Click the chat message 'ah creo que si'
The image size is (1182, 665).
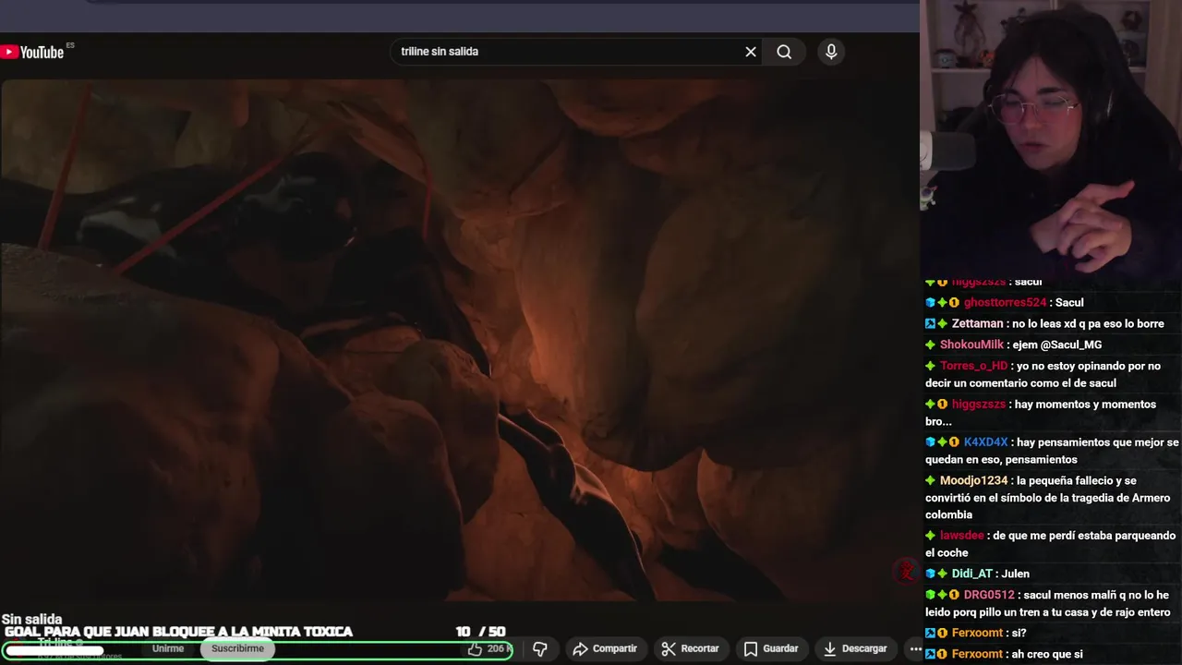click(x=1047, y=654)
